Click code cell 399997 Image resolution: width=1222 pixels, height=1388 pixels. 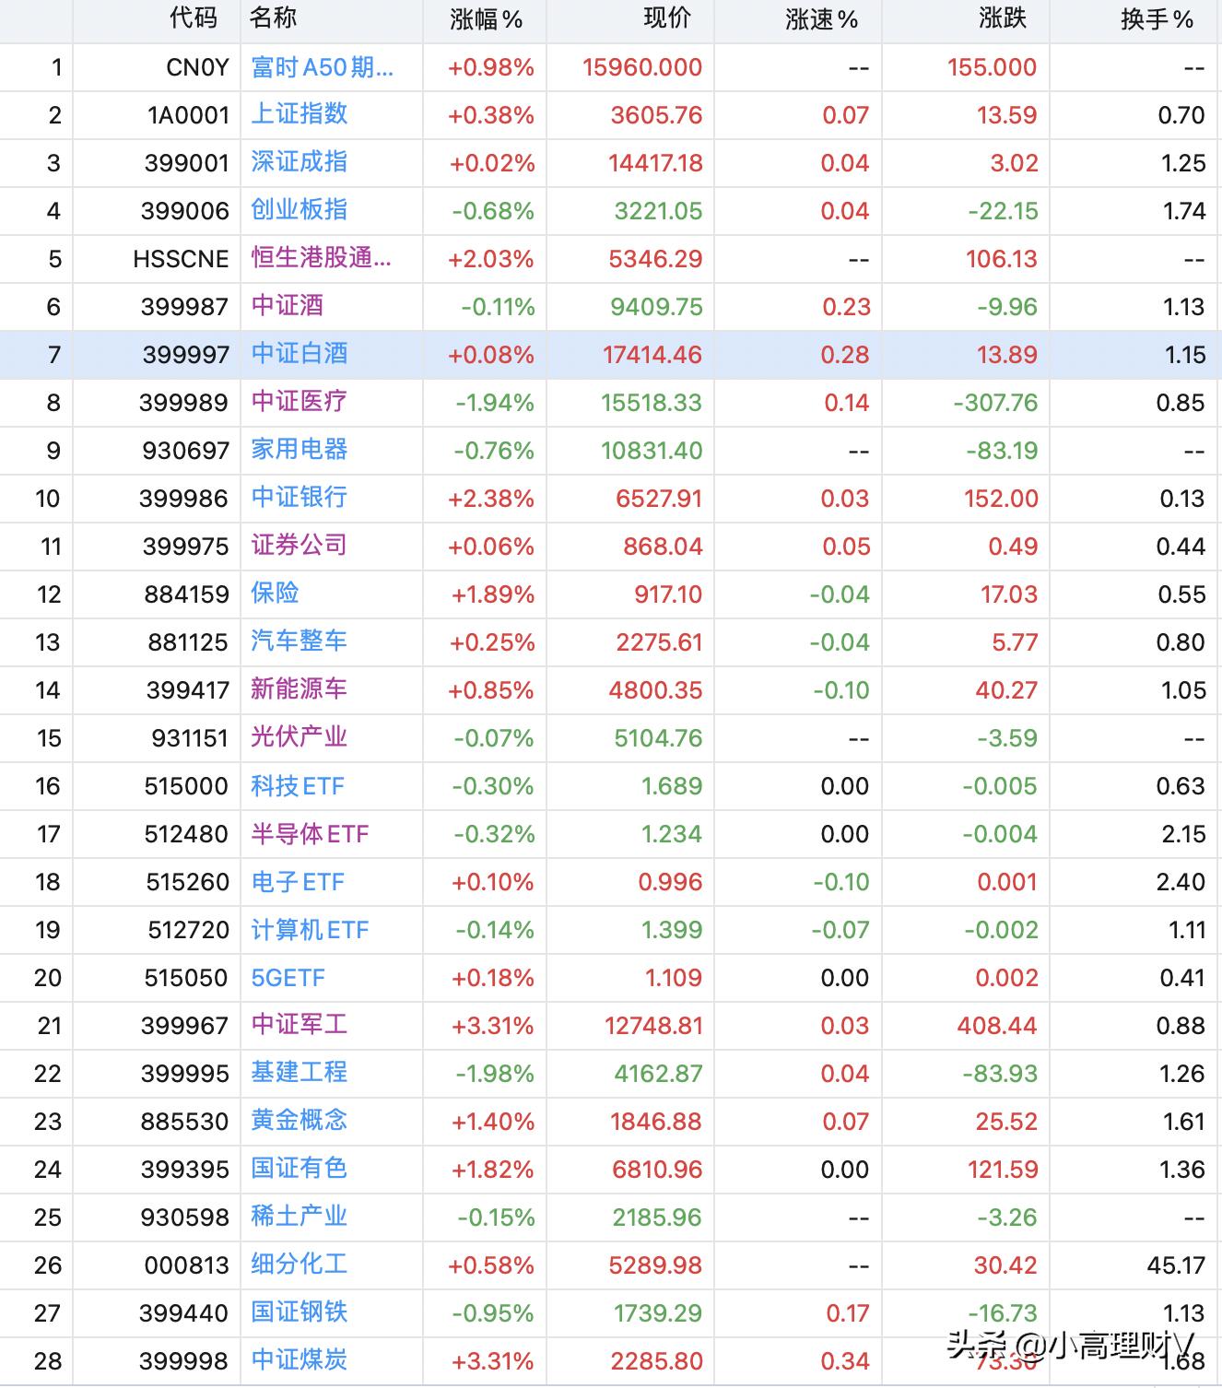coord(186,355)
